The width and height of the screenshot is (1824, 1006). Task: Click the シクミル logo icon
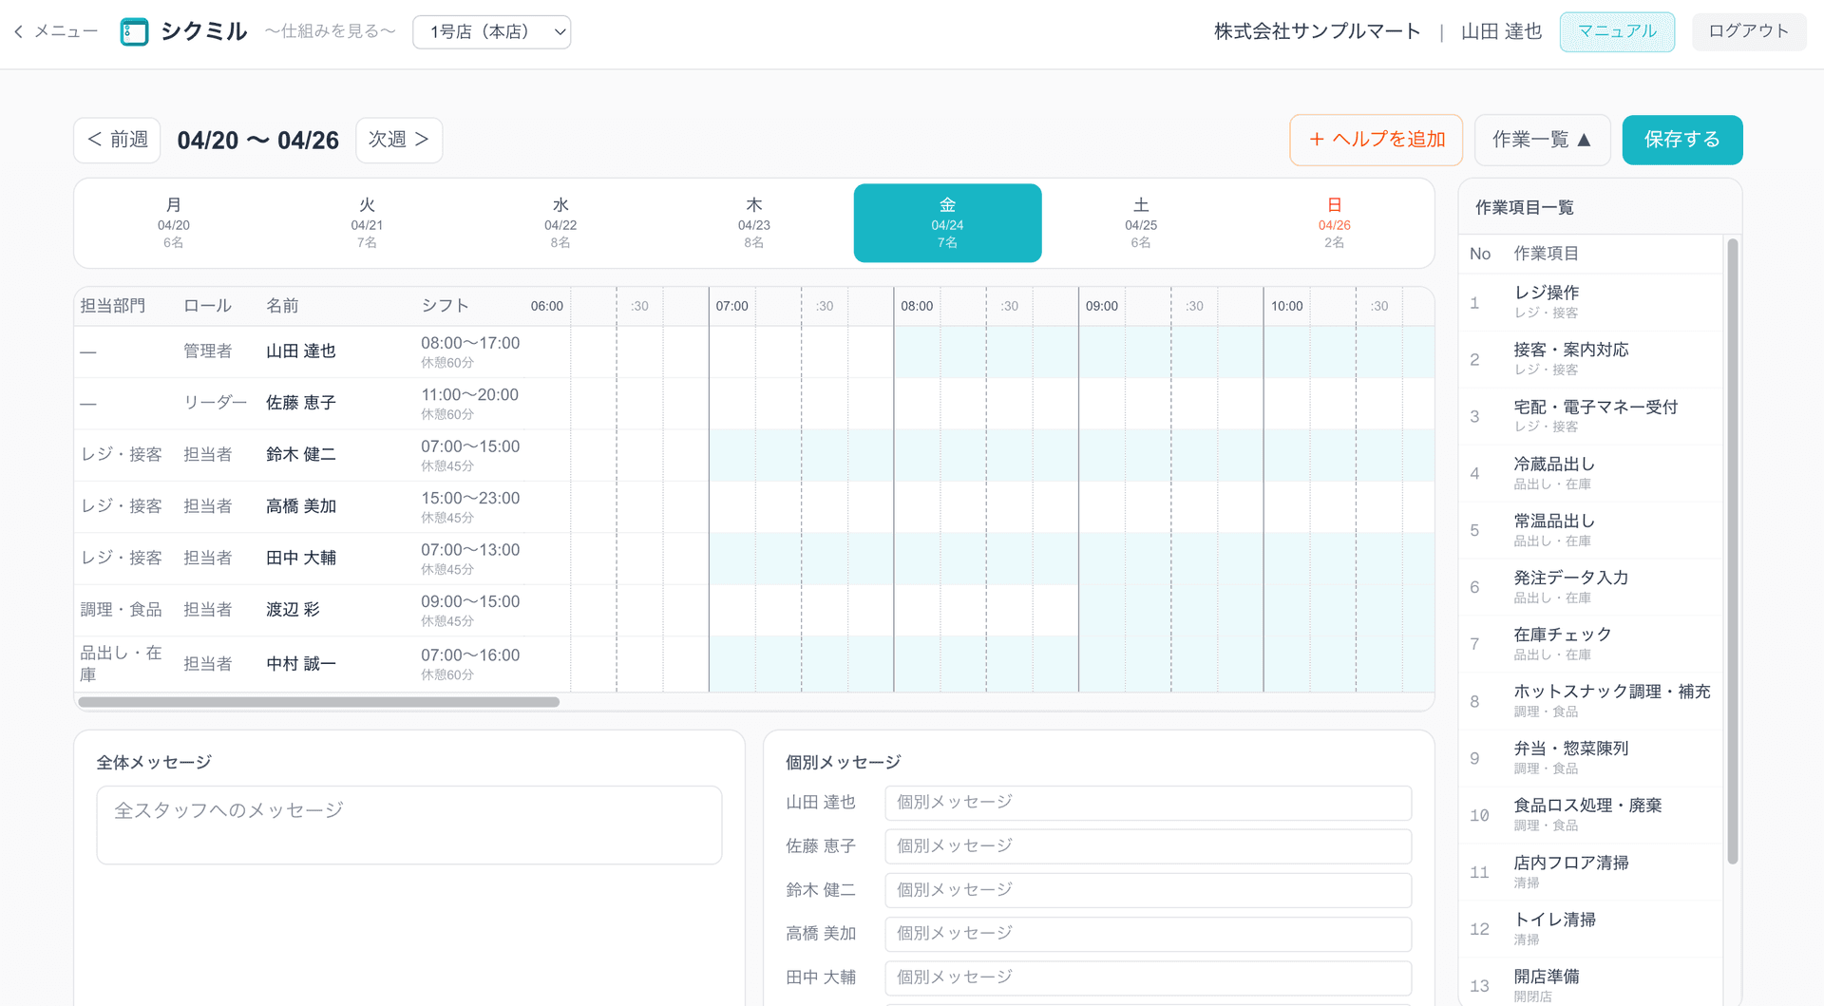click(x=134, y=31)
